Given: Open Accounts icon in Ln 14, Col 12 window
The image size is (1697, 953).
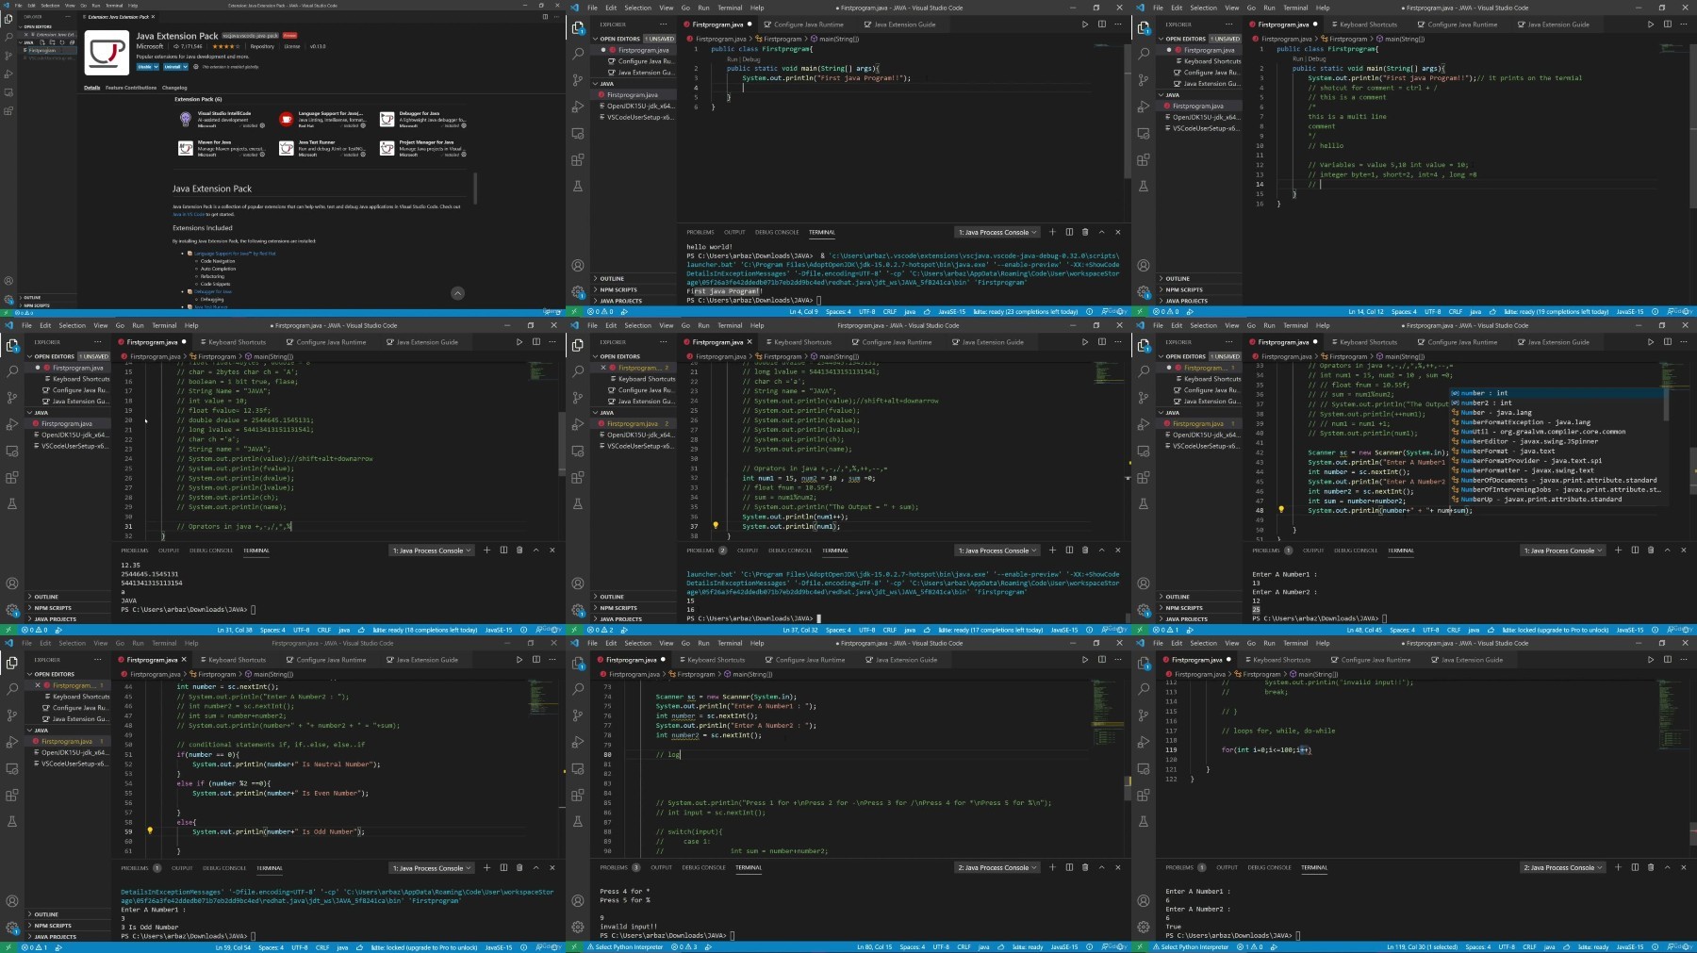Looking at the screenshot, I should coord(1144,266).
